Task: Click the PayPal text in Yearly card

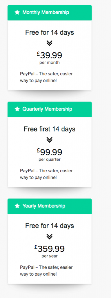Action: [46, 271]
